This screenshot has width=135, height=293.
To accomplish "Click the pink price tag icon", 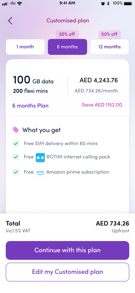I will pyautogui.click(x=16, y=130).
